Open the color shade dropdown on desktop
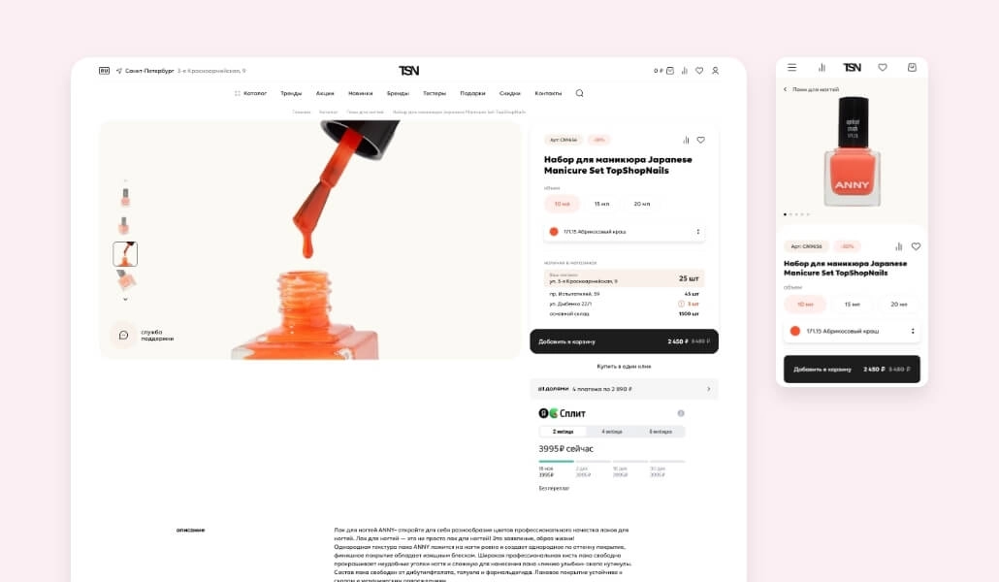 coord(624,232)
